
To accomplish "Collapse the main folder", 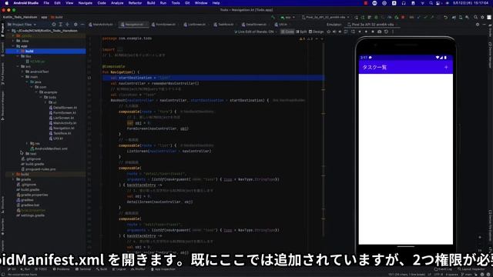I will tap(22, 77).
